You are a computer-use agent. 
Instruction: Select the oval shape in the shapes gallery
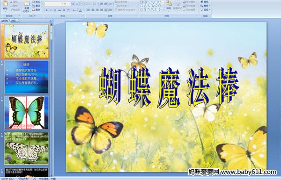coord(160,2)
